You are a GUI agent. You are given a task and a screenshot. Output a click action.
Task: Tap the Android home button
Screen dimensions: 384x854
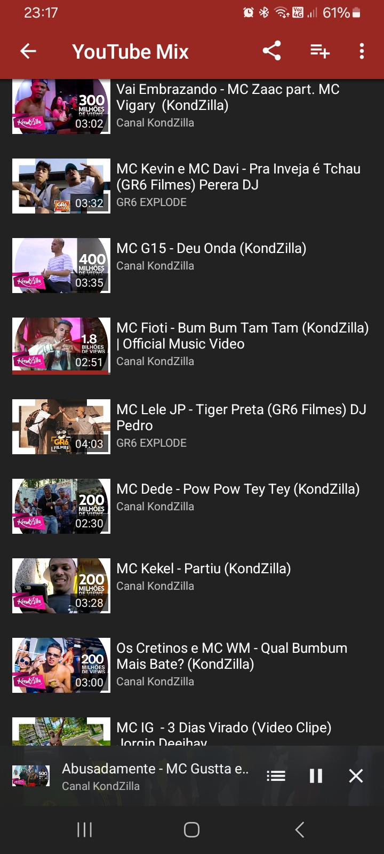(x=191, y=829)
